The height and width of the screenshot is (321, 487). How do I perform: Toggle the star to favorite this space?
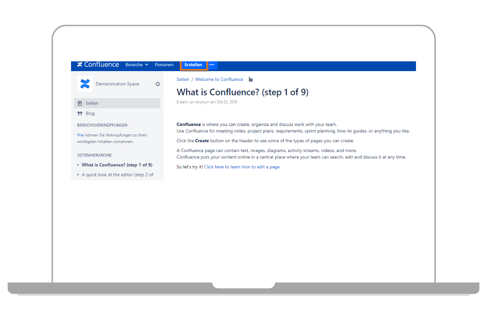coord(157,84)
